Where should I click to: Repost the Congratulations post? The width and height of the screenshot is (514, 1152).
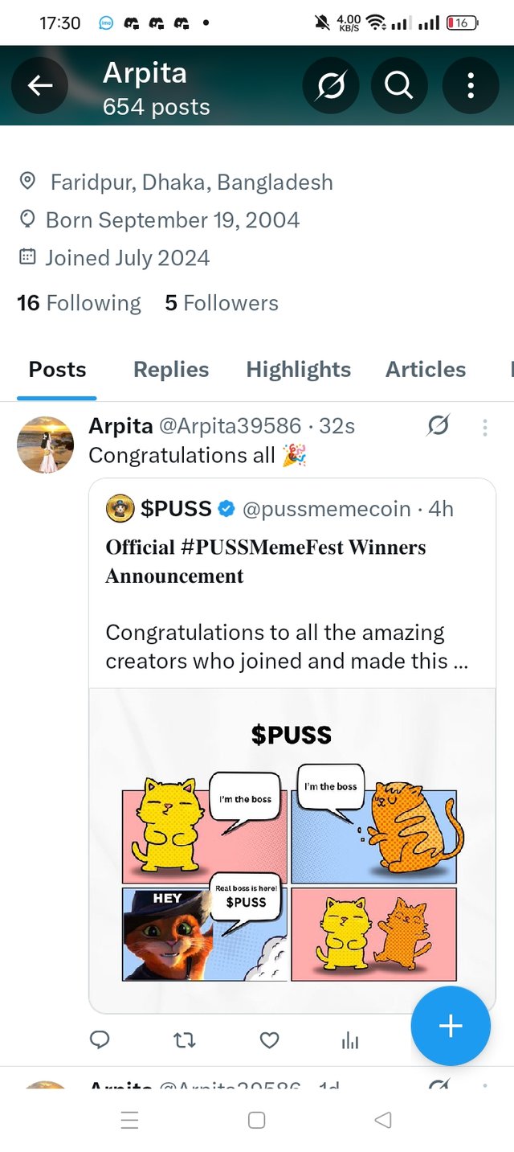[x=185, y=1040]
